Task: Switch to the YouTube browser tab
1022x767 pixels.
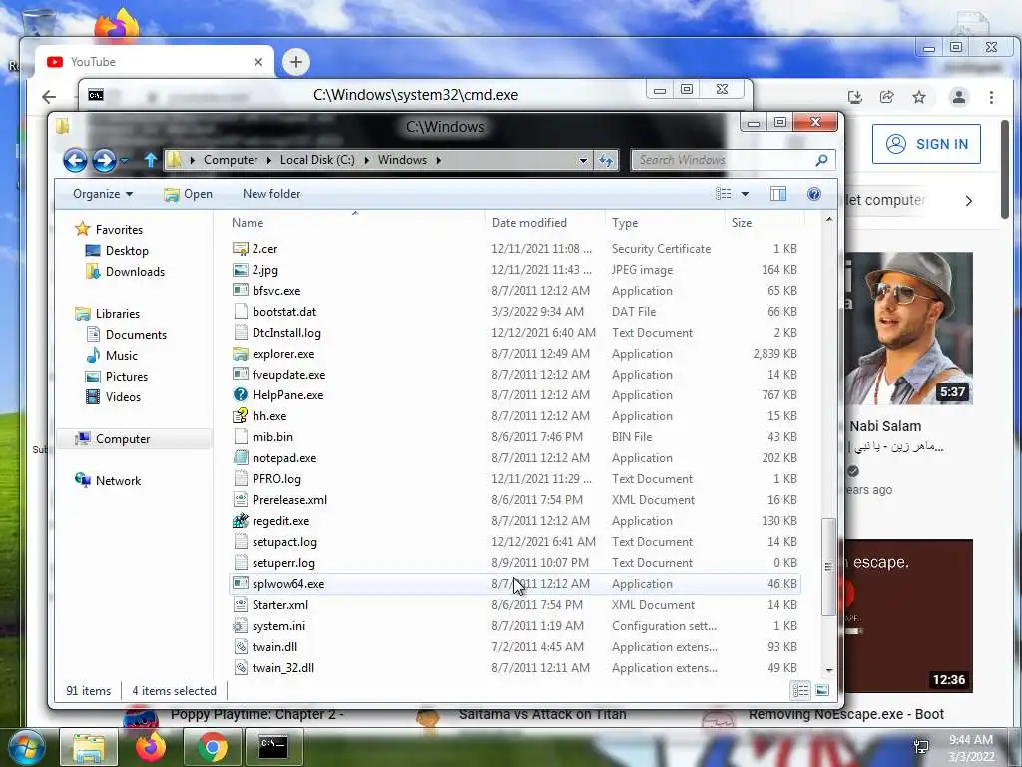Action: [154, 62]
